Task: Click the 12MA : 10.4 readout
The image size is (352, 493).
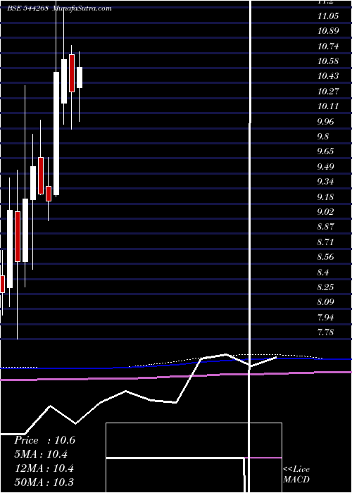Action: click(44, 468)
